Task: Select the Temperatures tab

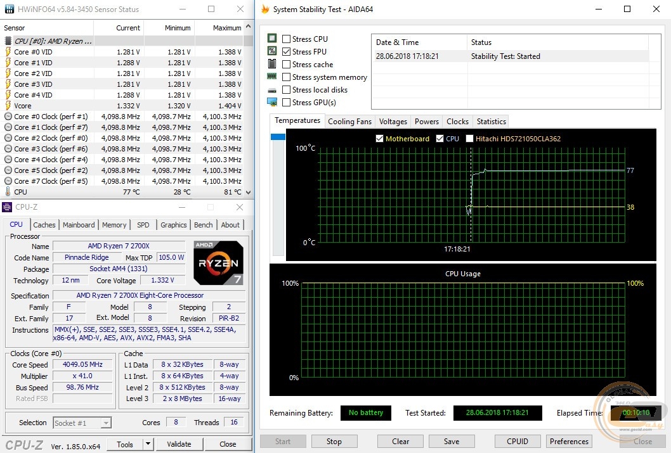Action: pos(297,120)
